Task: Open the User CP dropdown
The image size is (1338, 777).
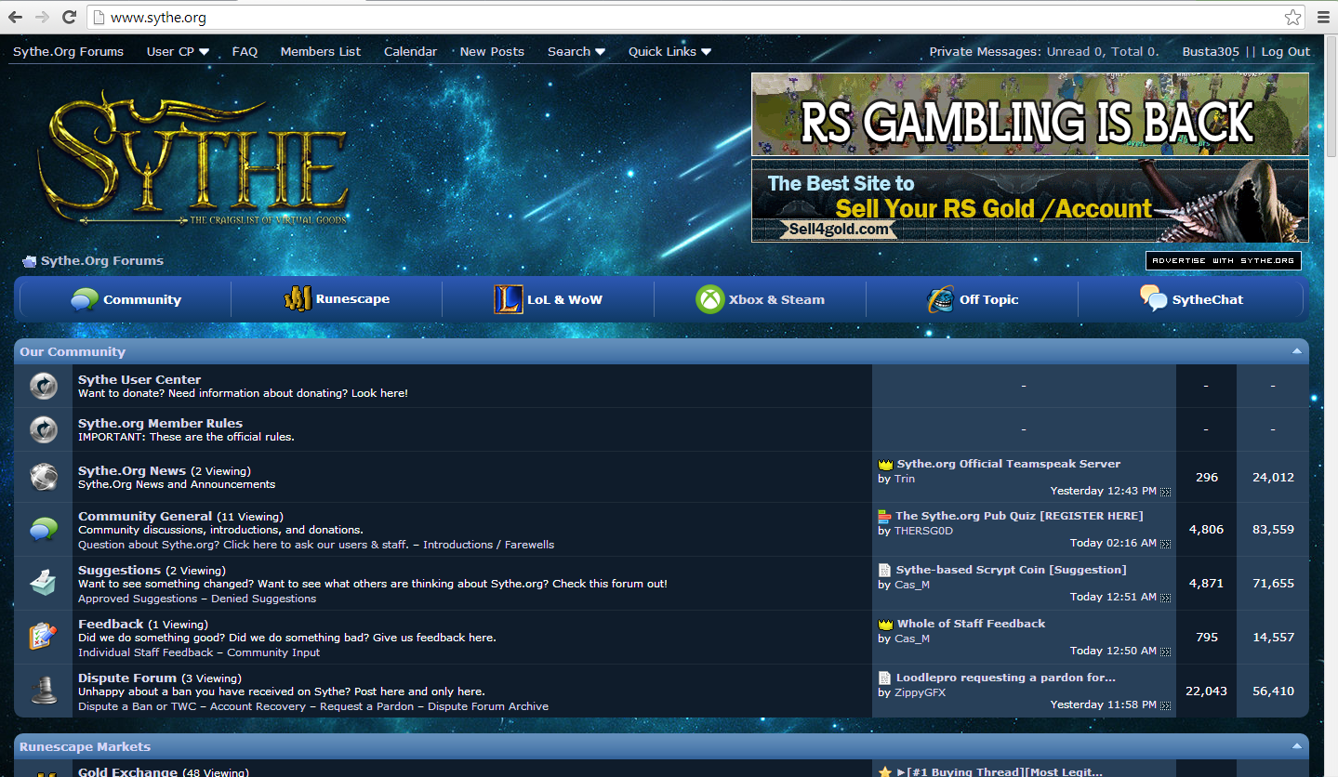Action: pos(178,51)
